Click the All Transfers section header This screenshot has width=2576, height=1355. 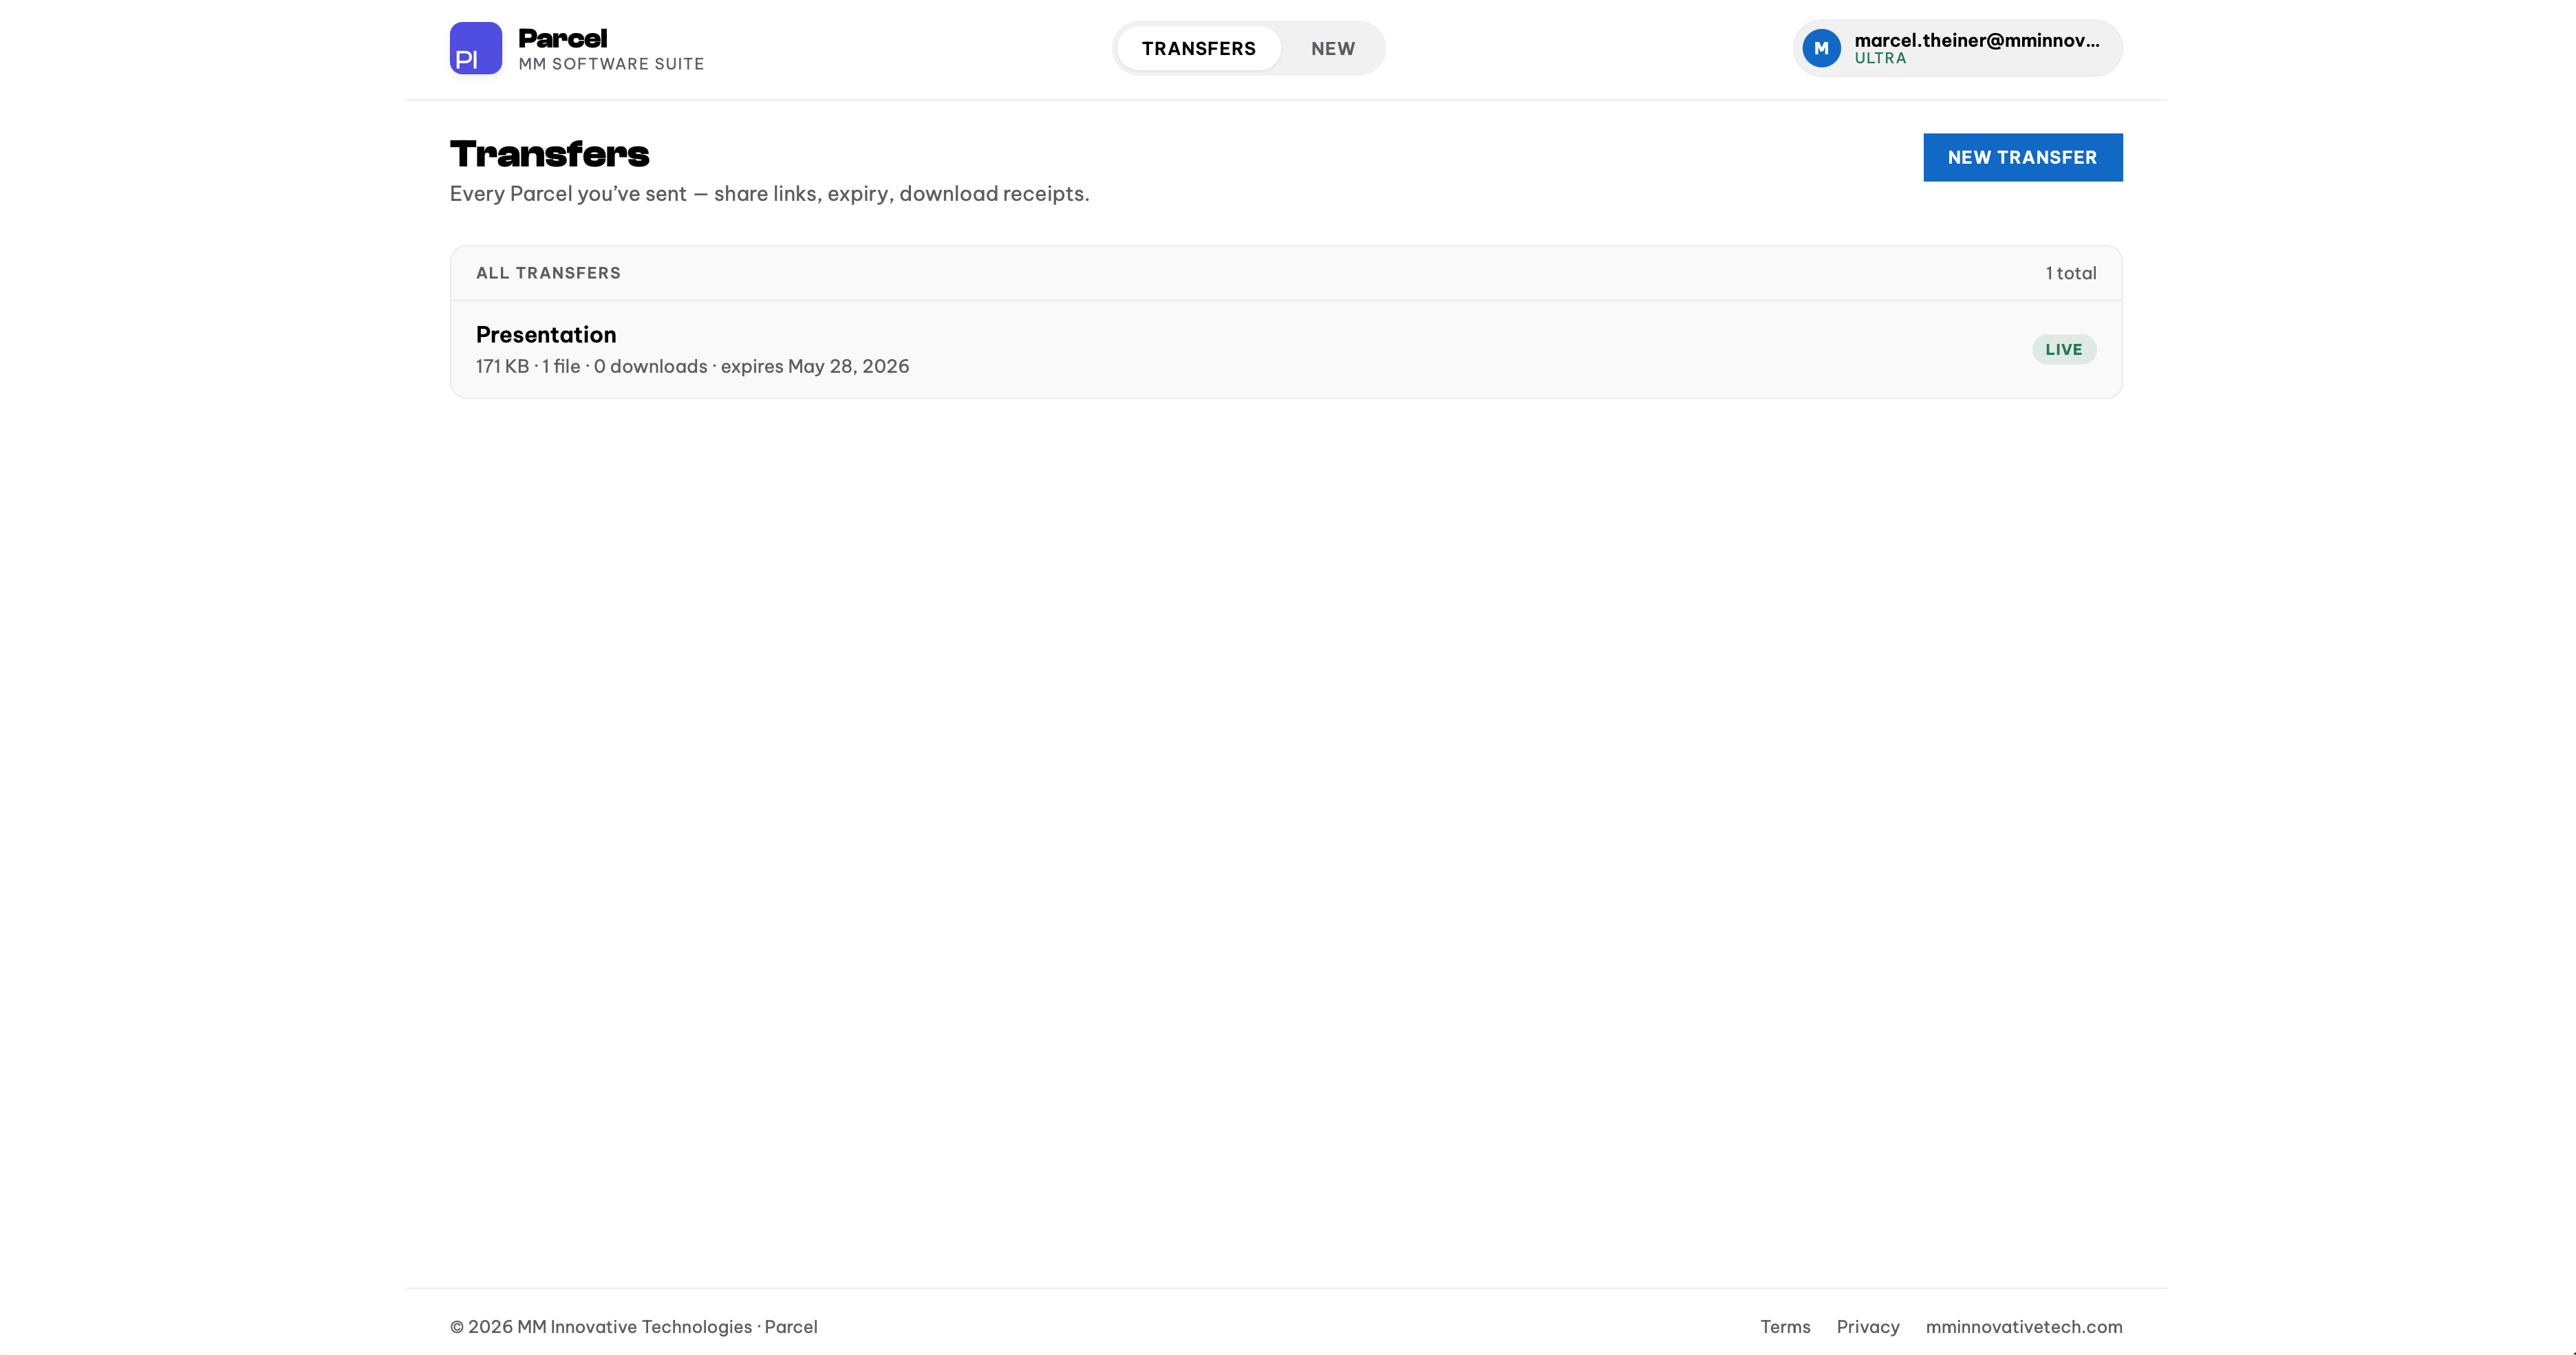coord(548,273)
